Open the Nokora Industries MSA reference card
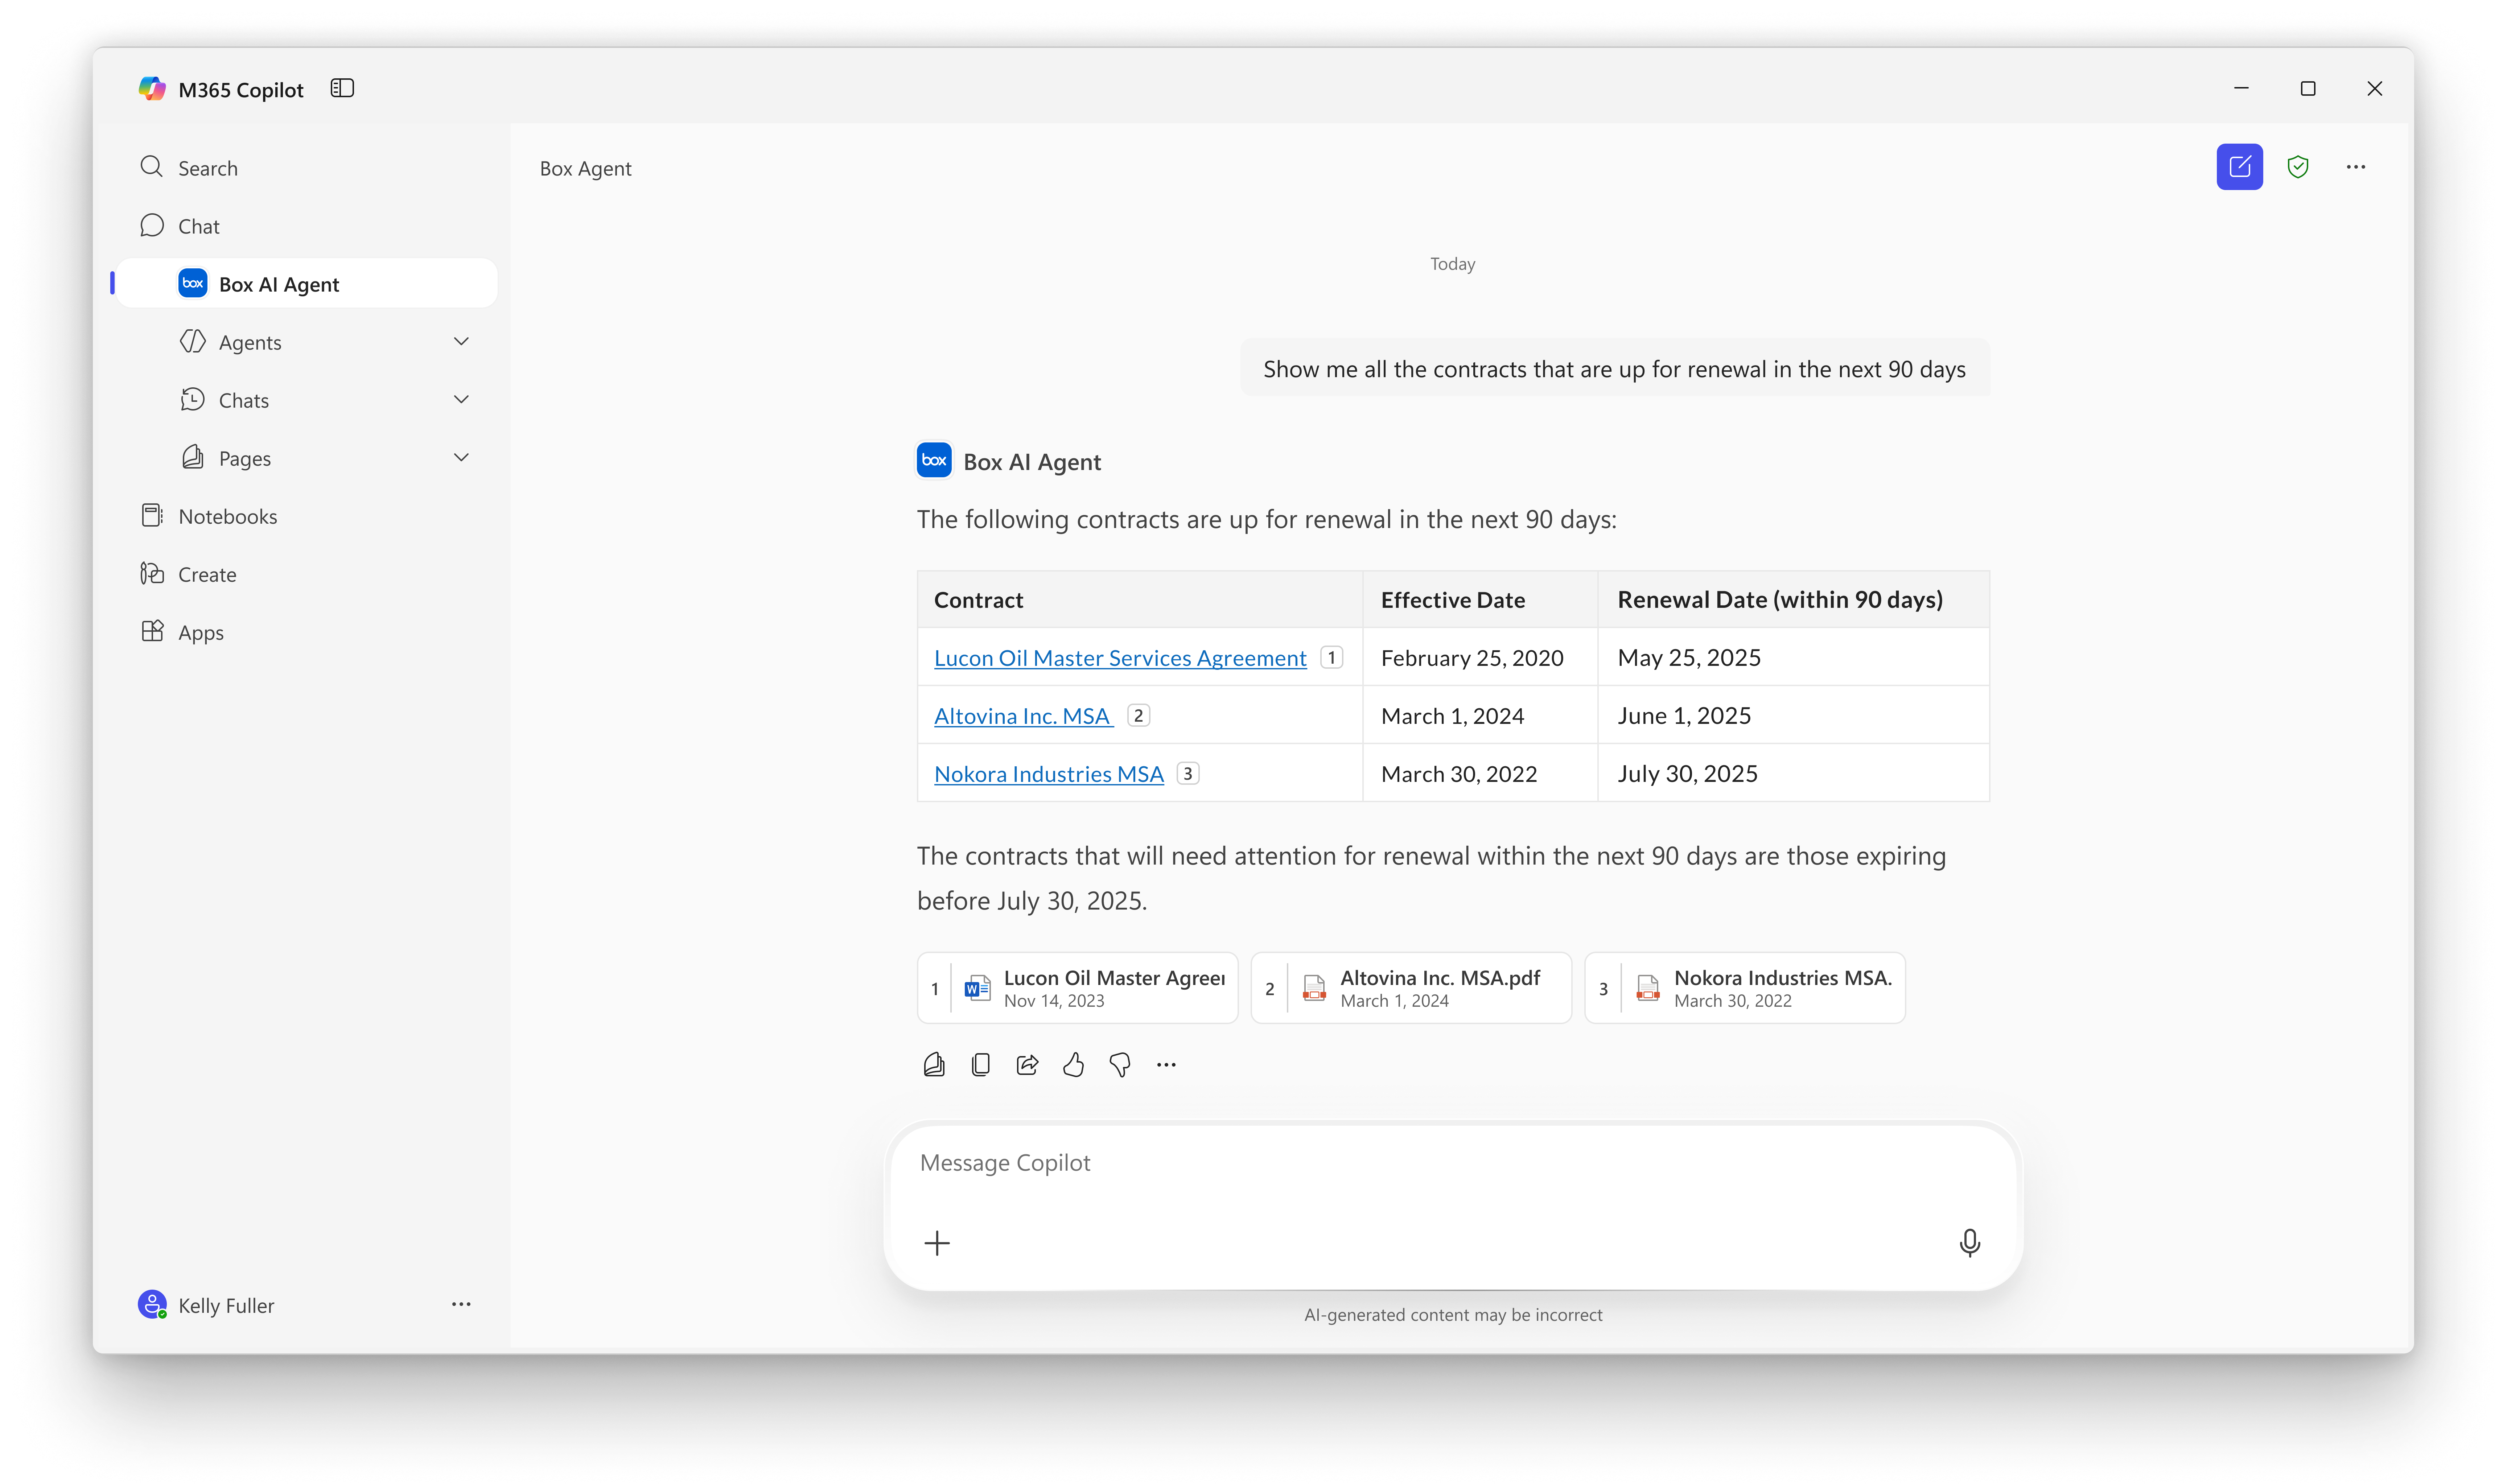 [x=1745, y=988]
